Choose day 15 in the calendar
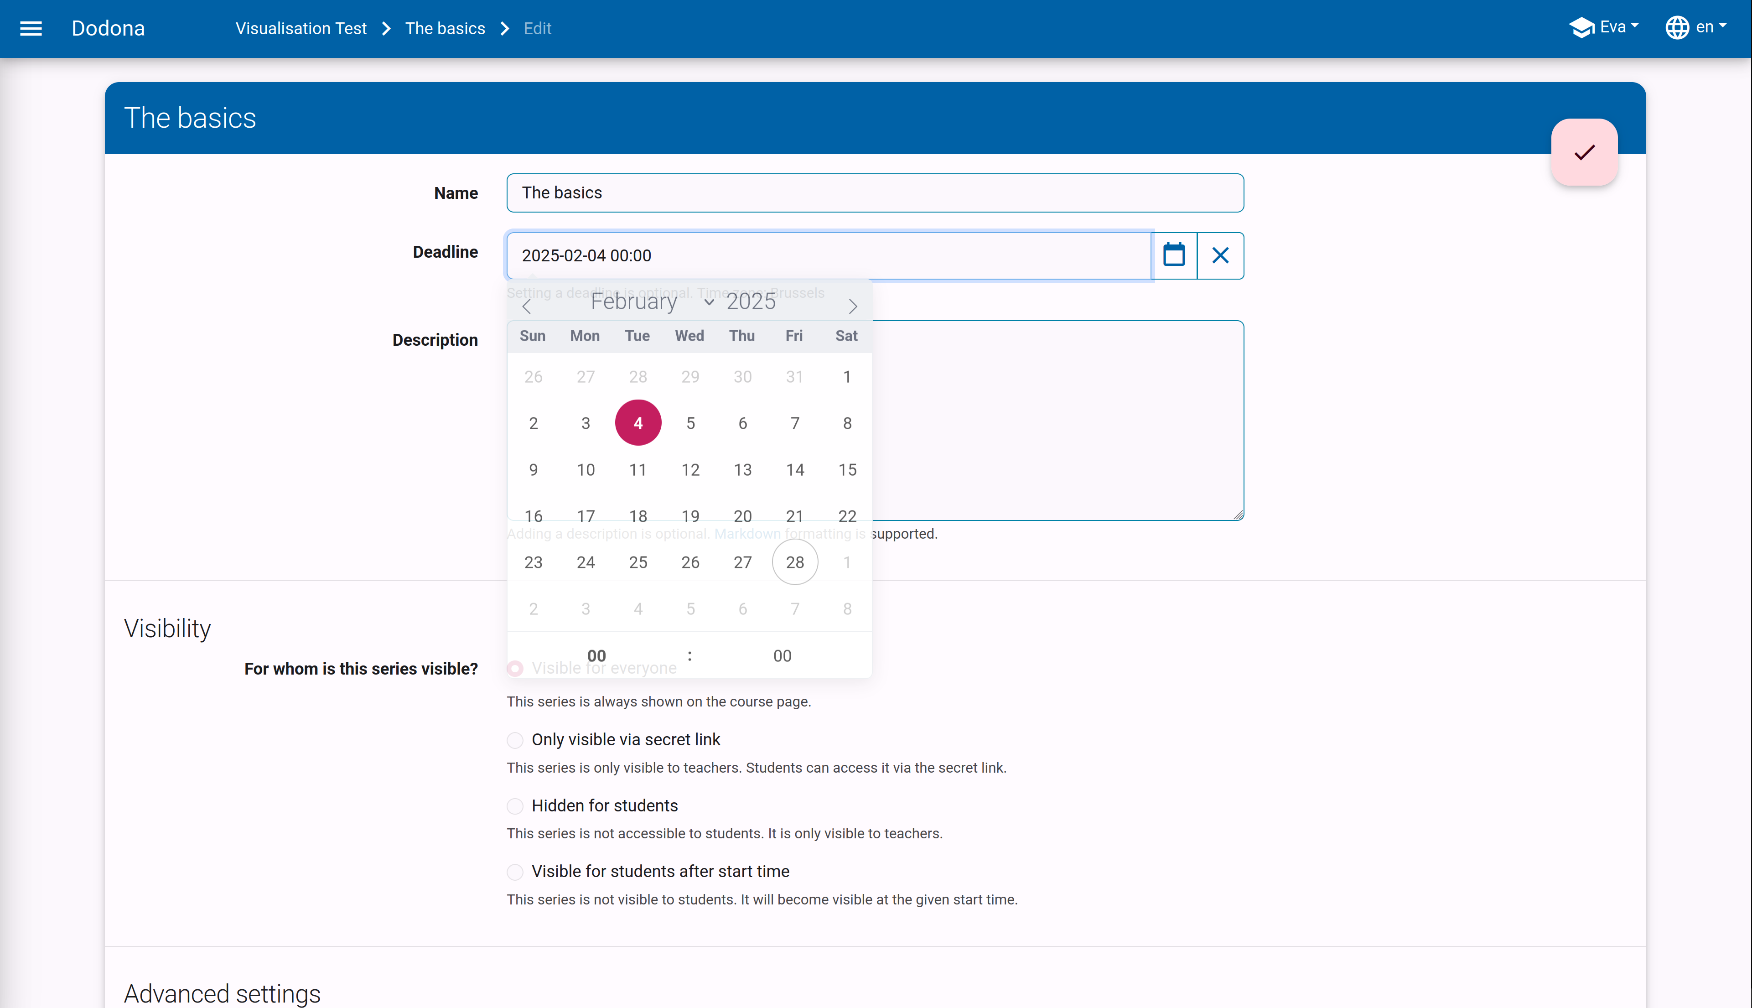Screen dimensions: 1752x1008 pyautogui.click(x=847, y=469)
